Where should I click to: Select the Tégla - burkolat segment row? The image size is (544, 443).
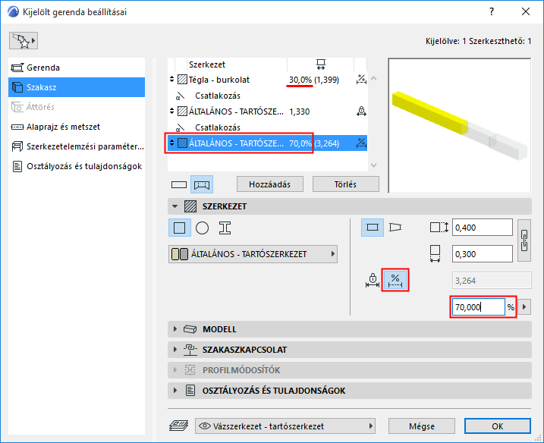(x=267, y=80)
